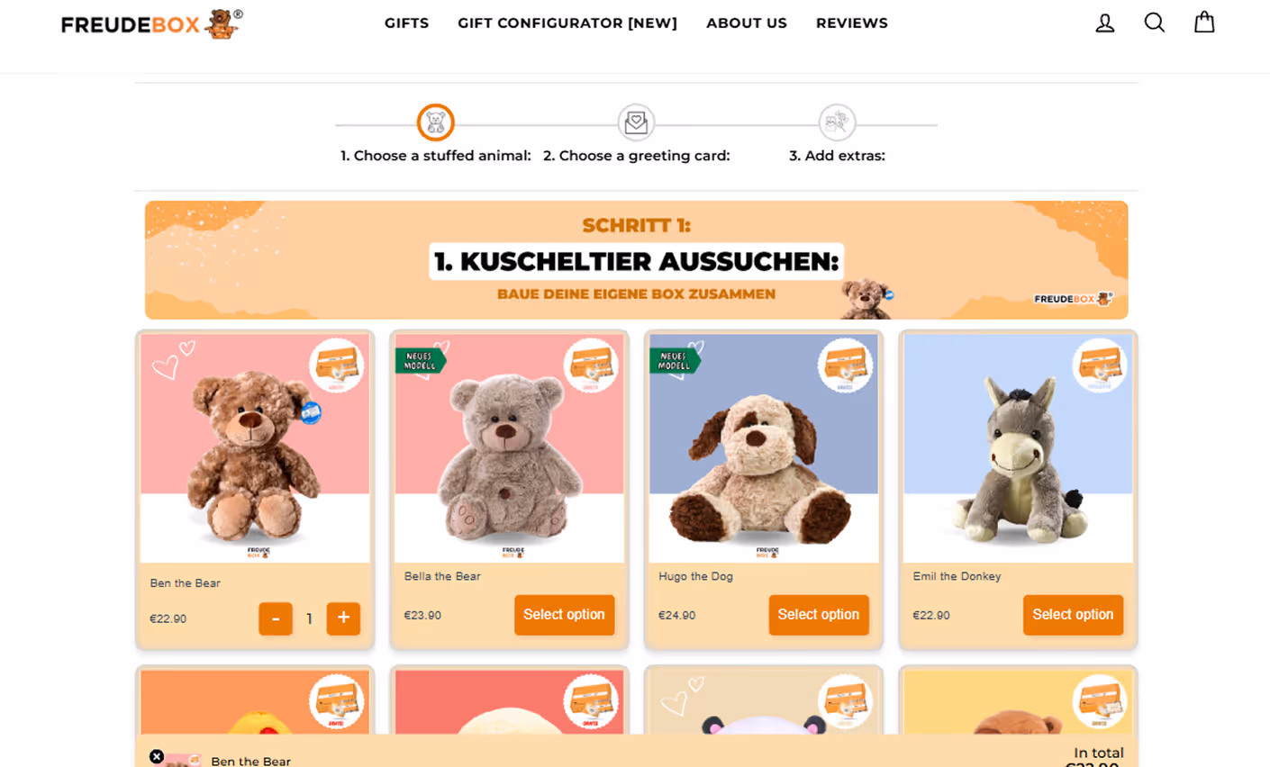Viewport: 1270px width, 767px height.
Task: Open the shopping bag cart icon
Action: click(x=1204, y=22)
